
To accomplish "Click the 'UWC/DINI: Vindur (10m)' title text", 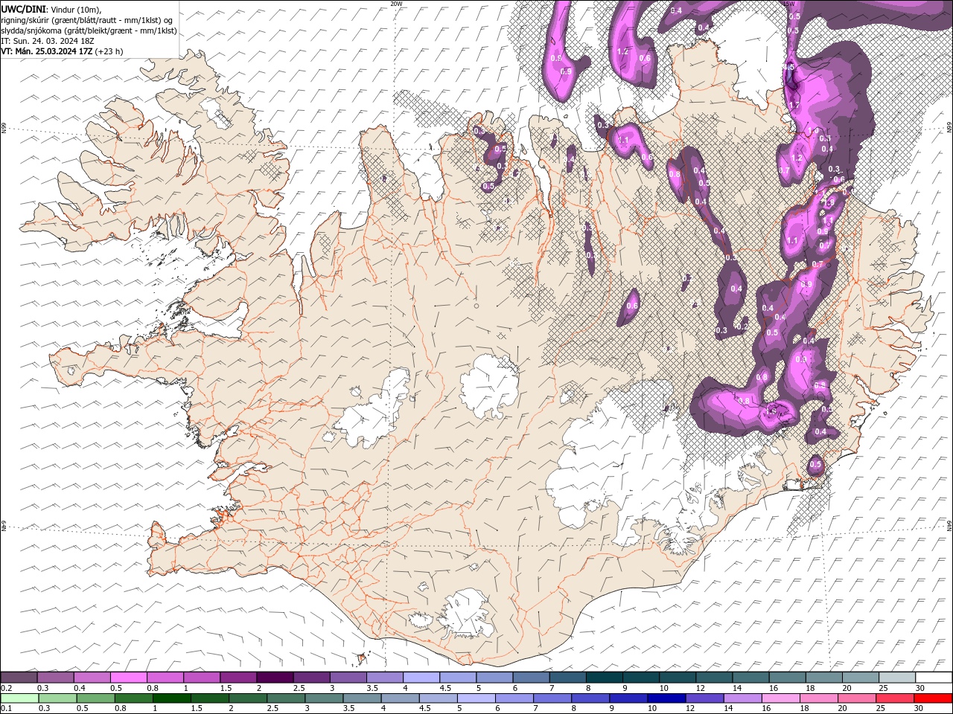I will pos(51,9).
